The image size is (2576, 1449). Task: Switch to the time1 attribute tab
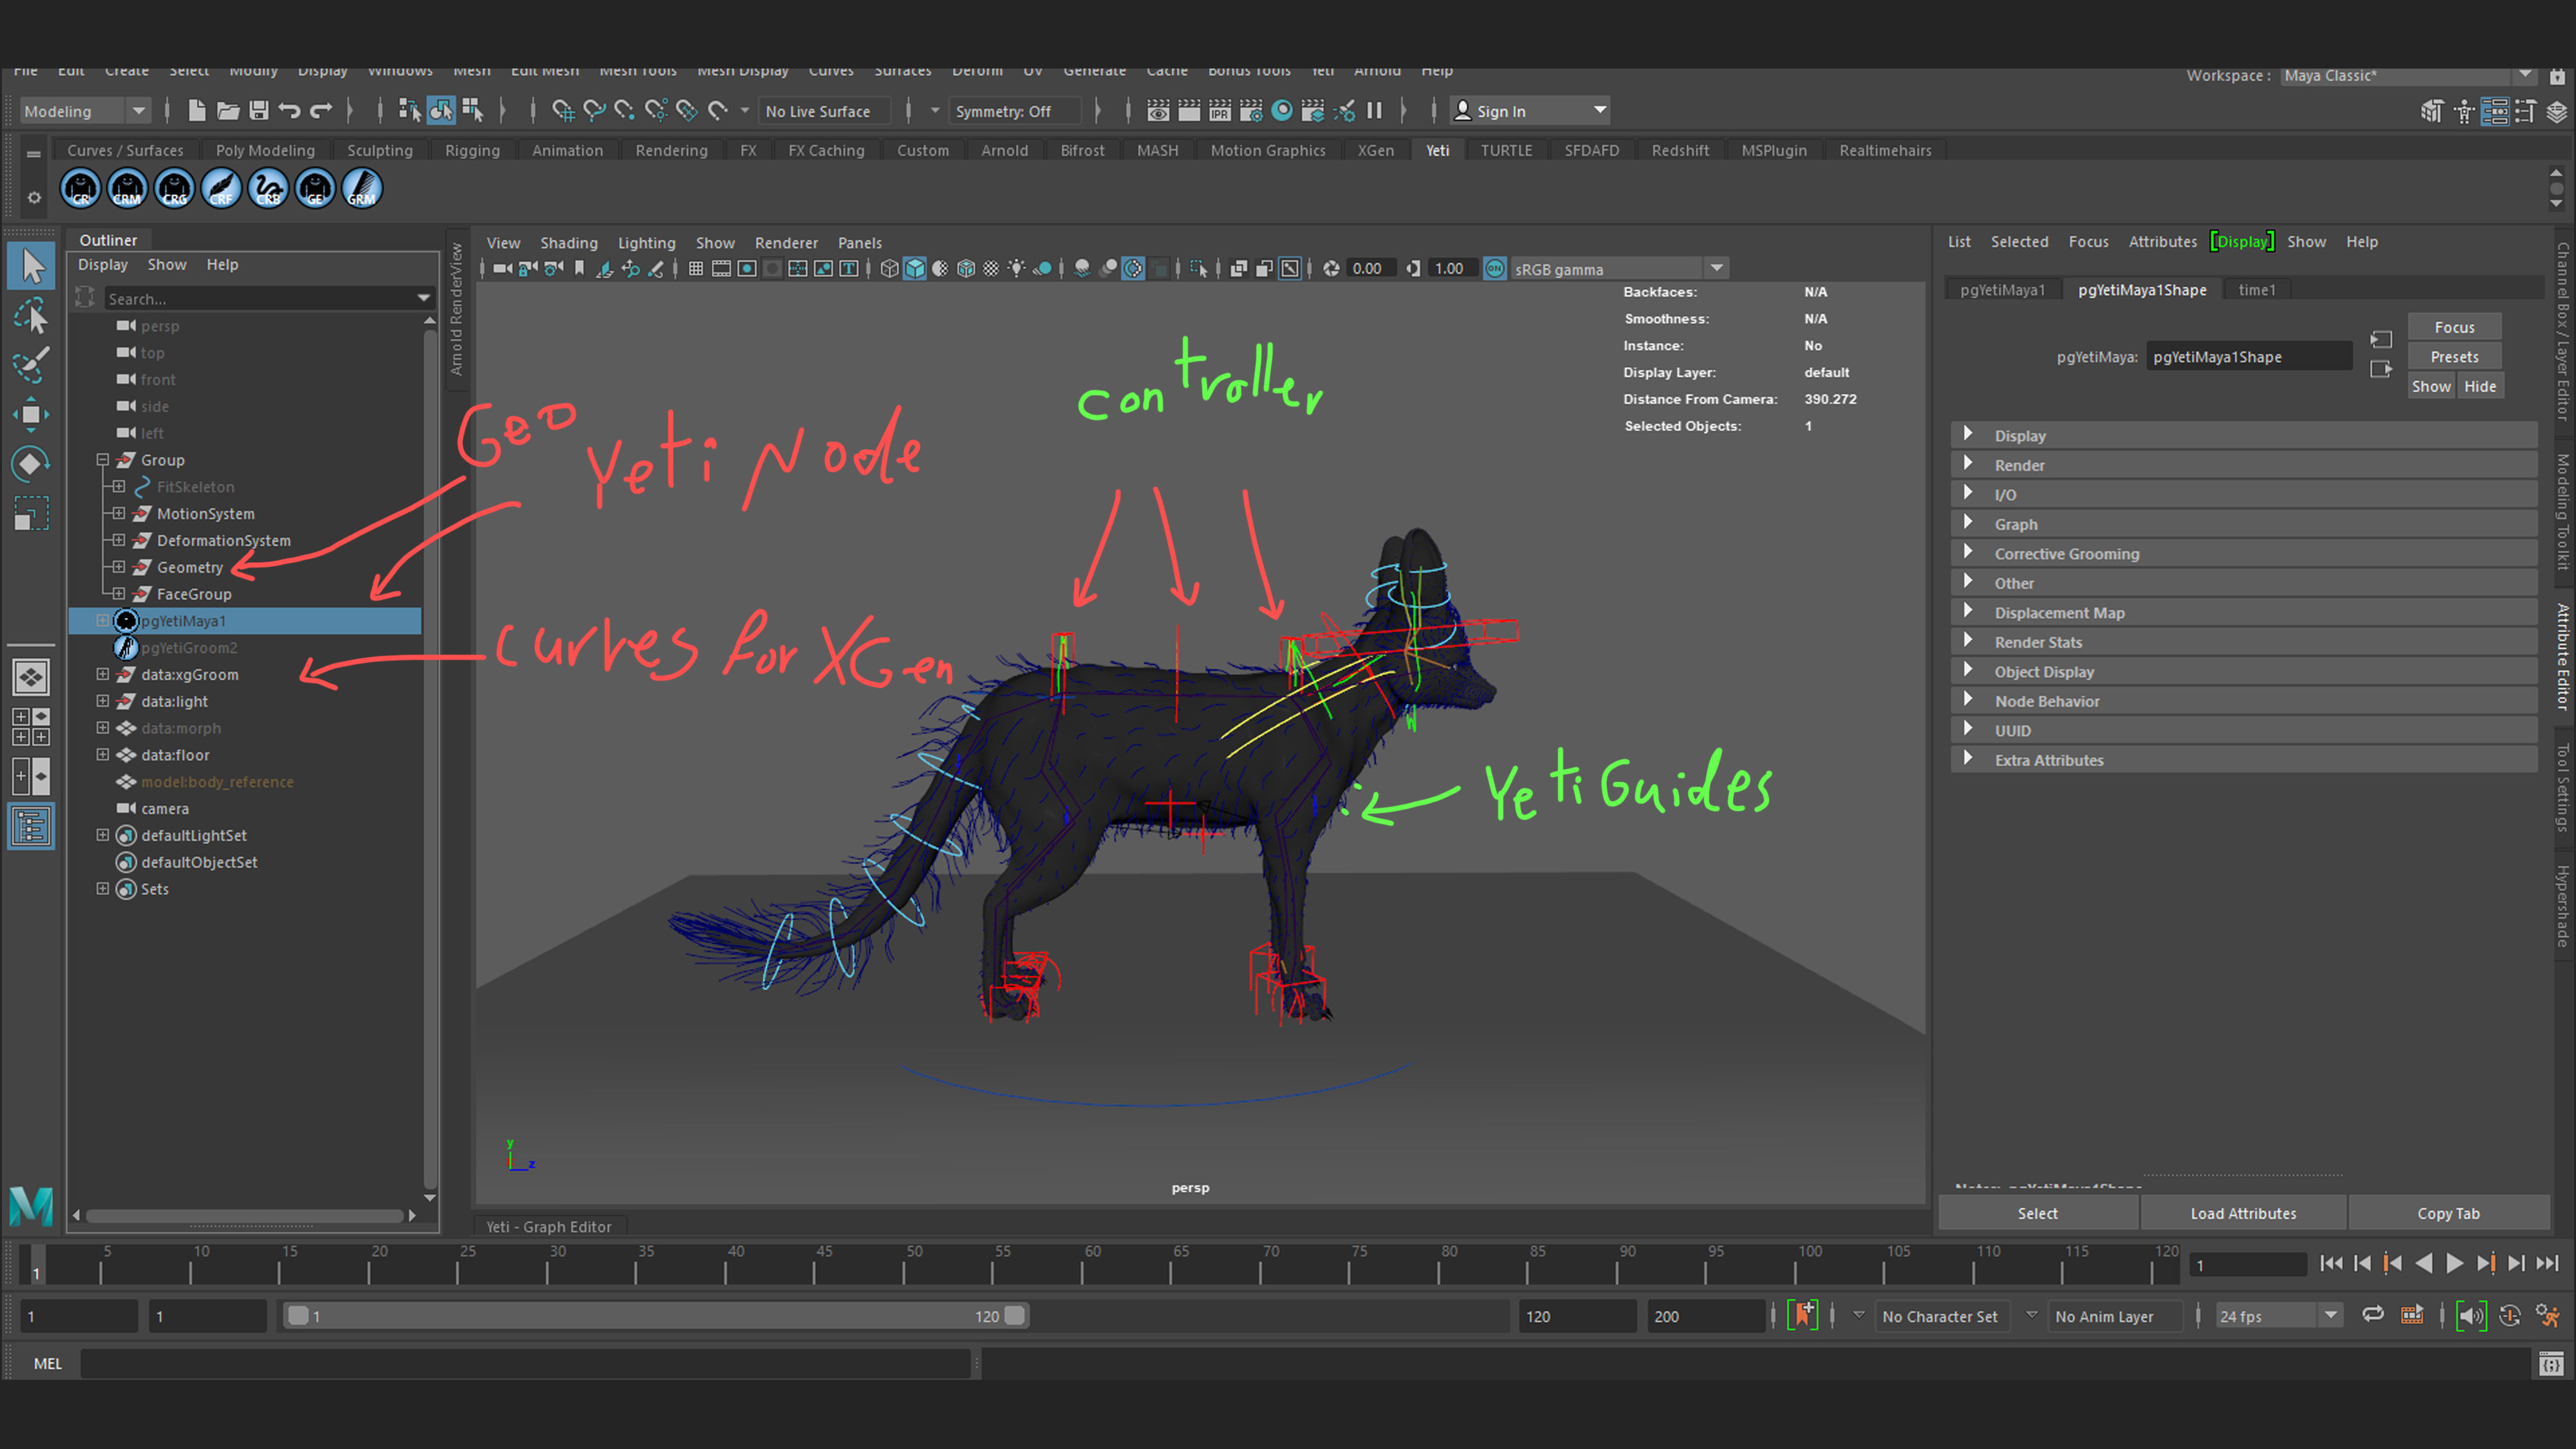pos(2256,290)
